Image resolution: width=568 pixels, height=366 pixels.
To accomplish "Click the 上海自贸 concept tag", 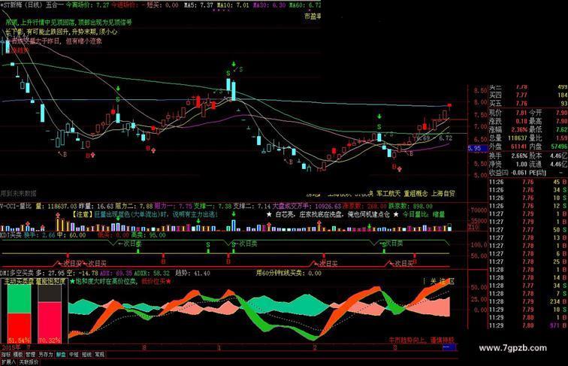I will pos(443,193).
